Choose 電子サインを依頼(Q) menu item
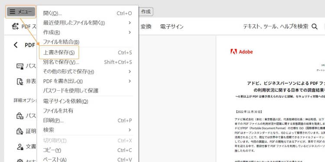This screenshot has width=325, height=162. (87, 101)
